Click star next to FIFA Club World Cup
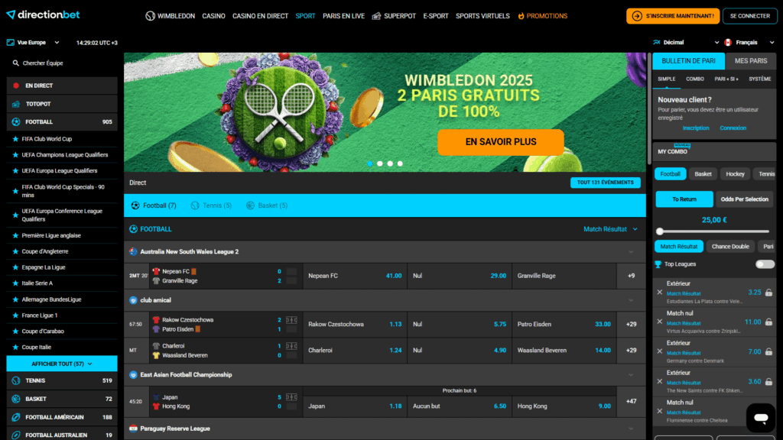Image resolution: width=783 pixels, height=440 pixels. point(15,139)
